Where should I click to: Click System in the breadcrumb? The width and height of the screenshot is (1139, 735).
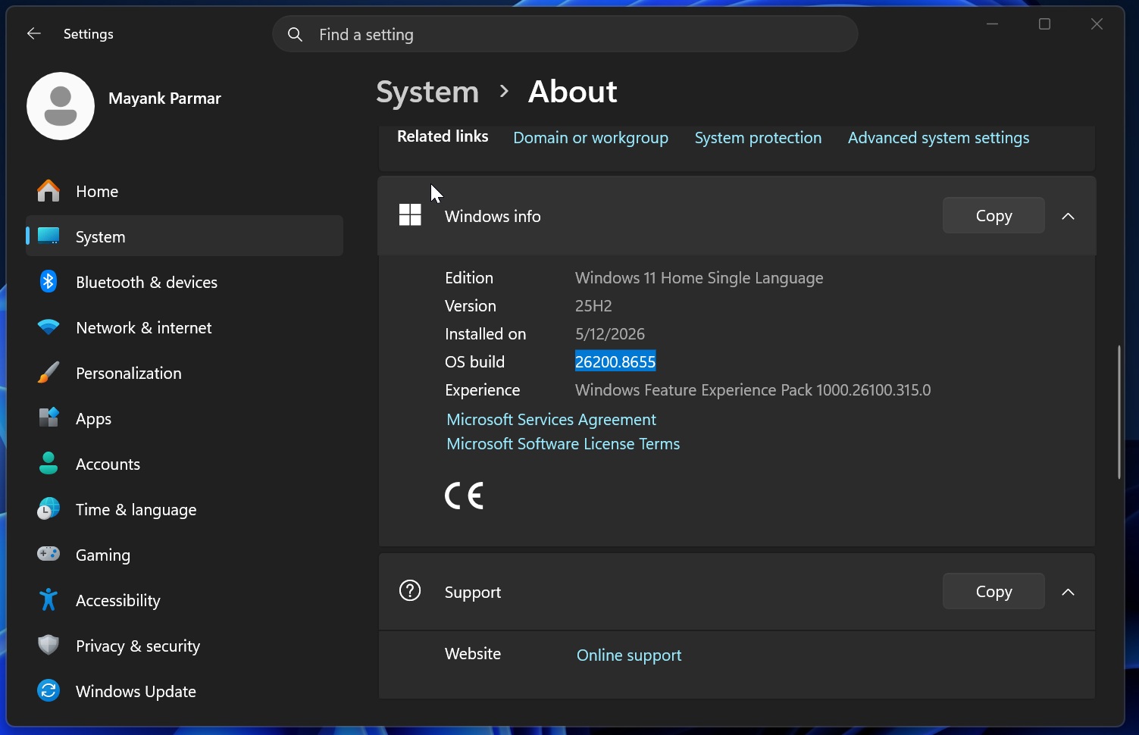[x=427, y=92]
